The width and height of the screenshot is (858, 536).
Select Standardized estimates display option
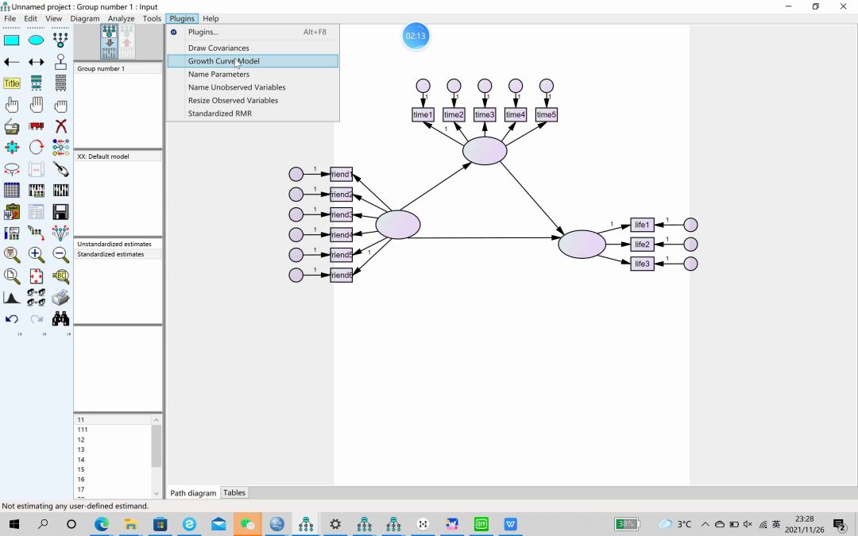click(110, 254)
